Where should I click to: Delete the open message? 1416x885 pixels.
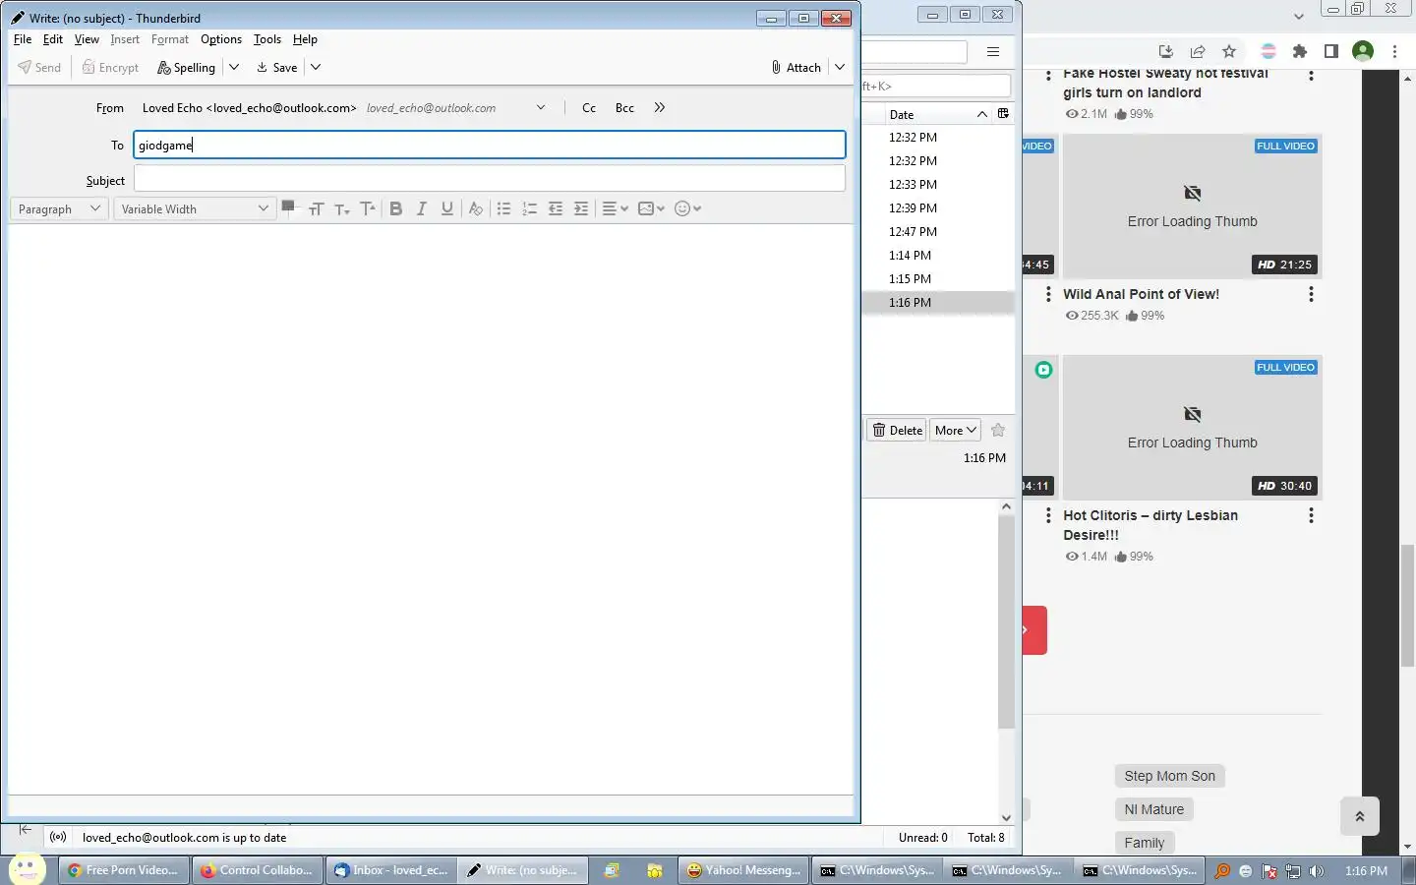click(x=897, y=430)
